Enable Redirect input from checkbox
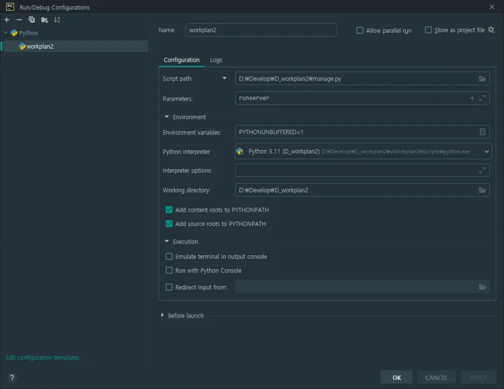The width and height of the screenshot is (504, 389). coord(169,287)
